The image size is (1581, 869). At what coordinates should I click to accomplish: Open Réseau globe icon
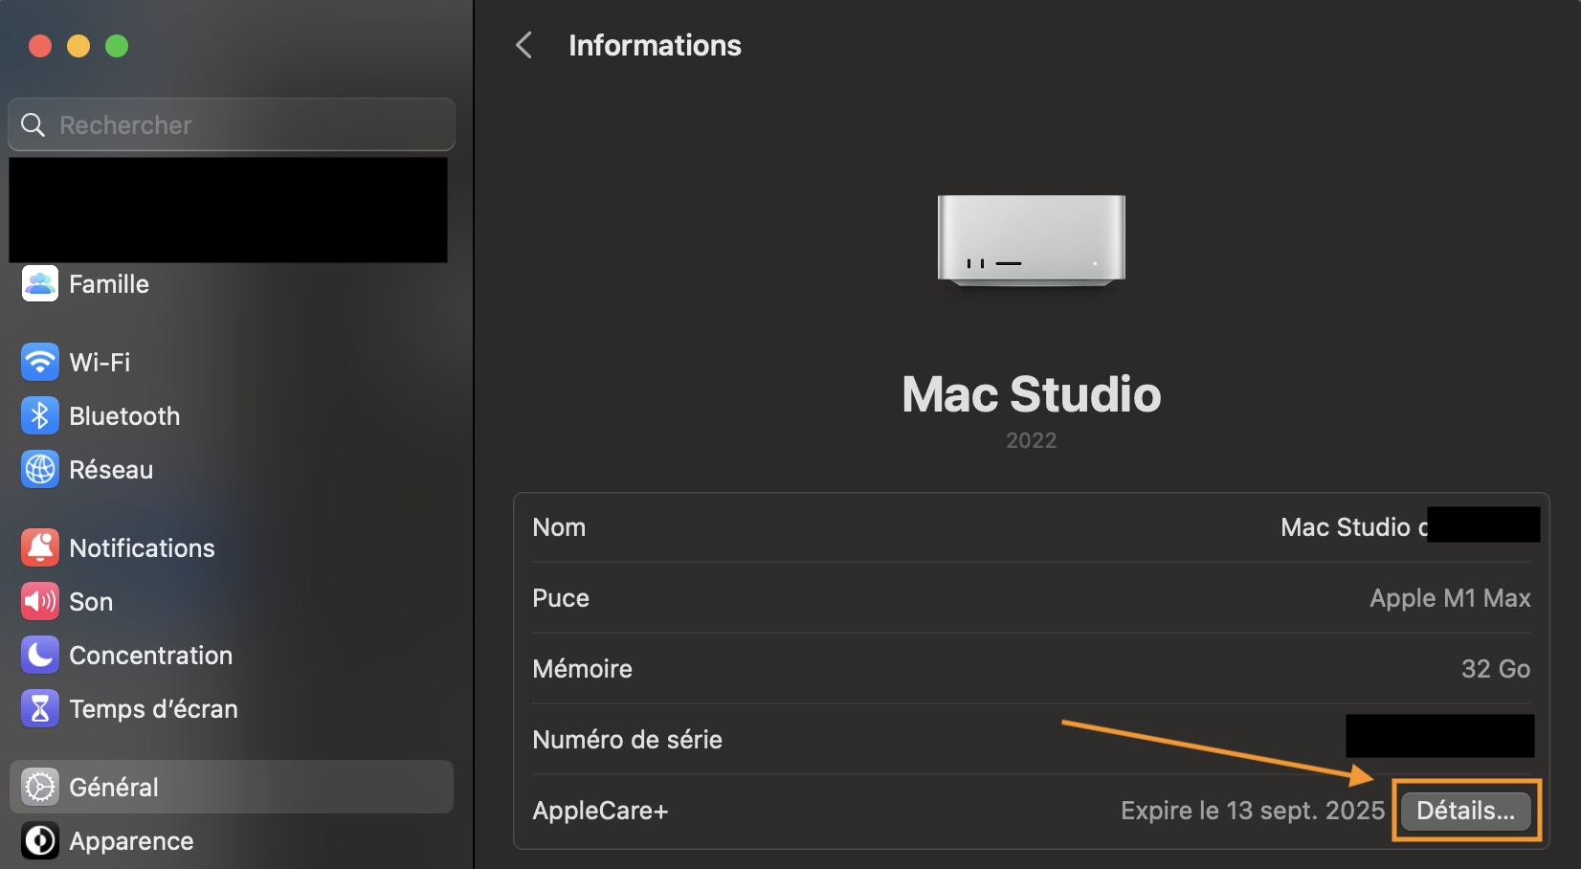tap(40, 470)
